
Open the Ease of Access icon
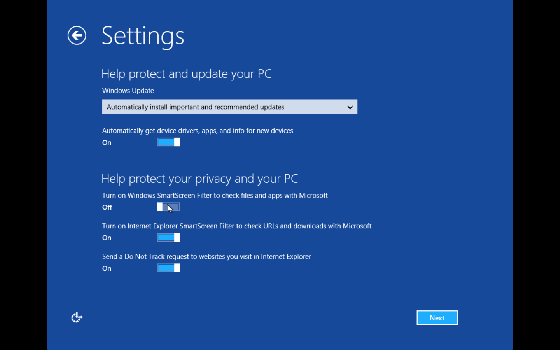77,317
